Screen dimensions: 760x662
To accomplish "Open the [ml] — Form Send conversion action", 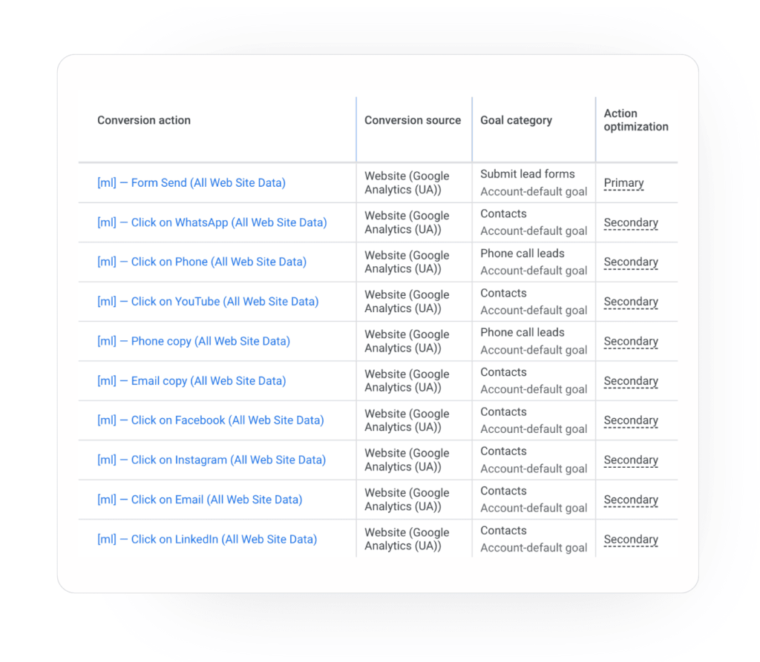I will [191, 182].
